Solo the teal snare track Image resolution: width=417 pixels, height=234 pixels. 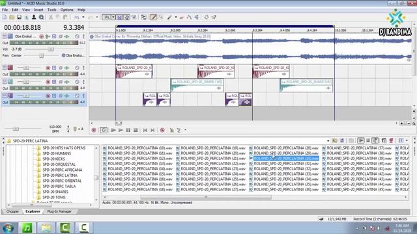[x=83, y=82]
